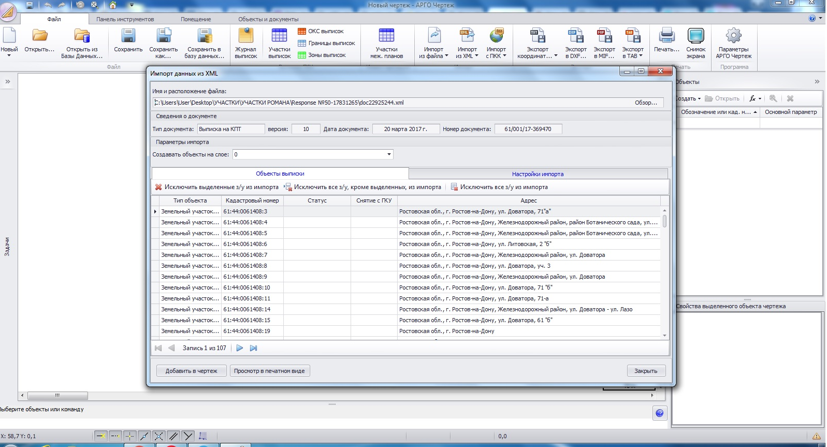Click the 'Добавить в чертеж' button
The width and height of the screenshot is (827, 447).
click(x=192, y=371)
